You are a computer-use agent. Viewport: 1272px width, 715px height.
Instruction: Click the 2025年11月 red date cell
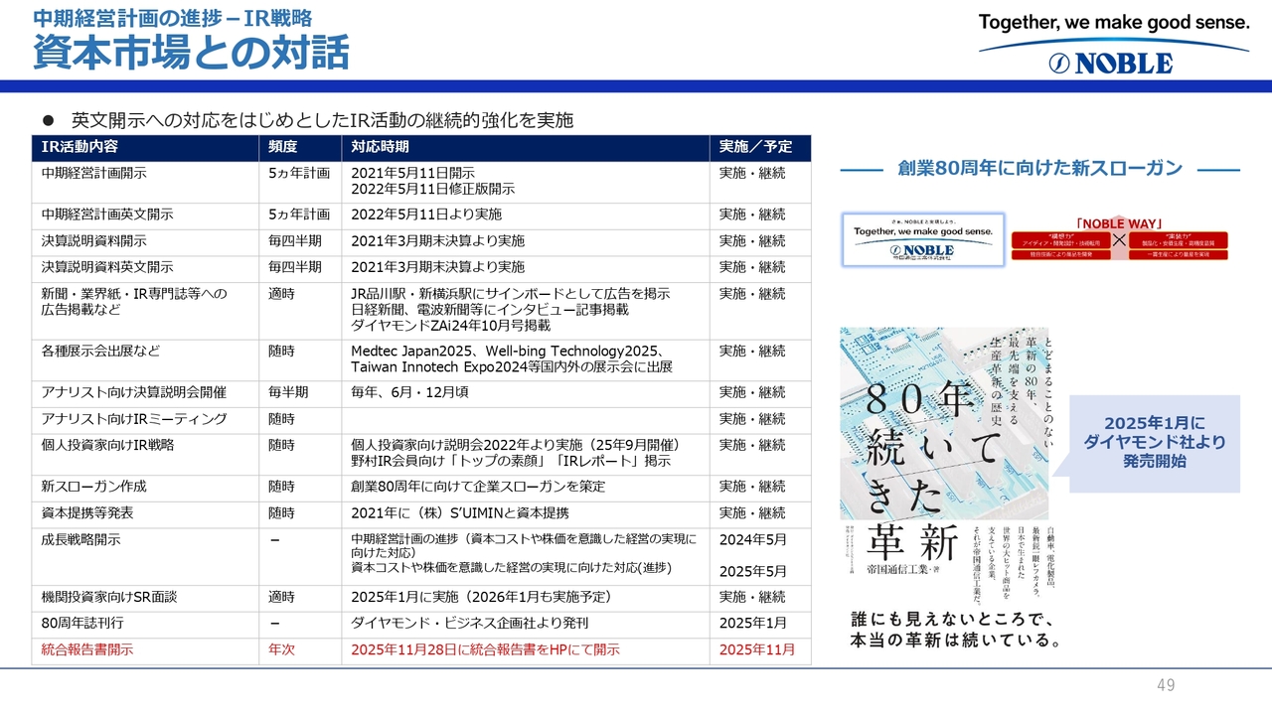pos(757,650)
